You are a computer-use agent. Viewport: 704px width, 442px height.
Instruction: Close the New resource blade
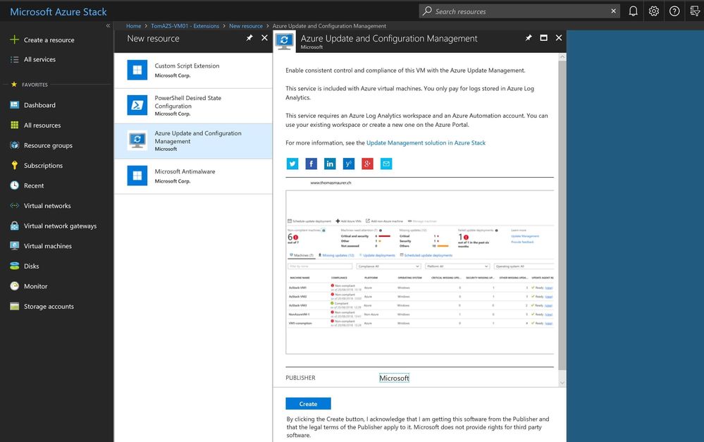tap(264, 38)
